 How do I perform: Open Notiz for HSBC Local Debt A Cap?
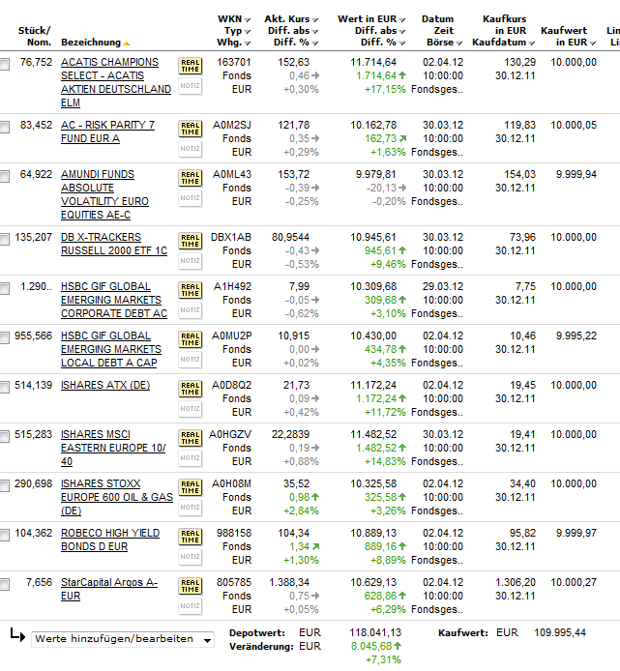[191, 360]
